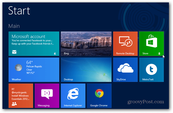Click the Main group heading
Image resolution: width=173 pixels, height=113 pixels.
(14, 26)
